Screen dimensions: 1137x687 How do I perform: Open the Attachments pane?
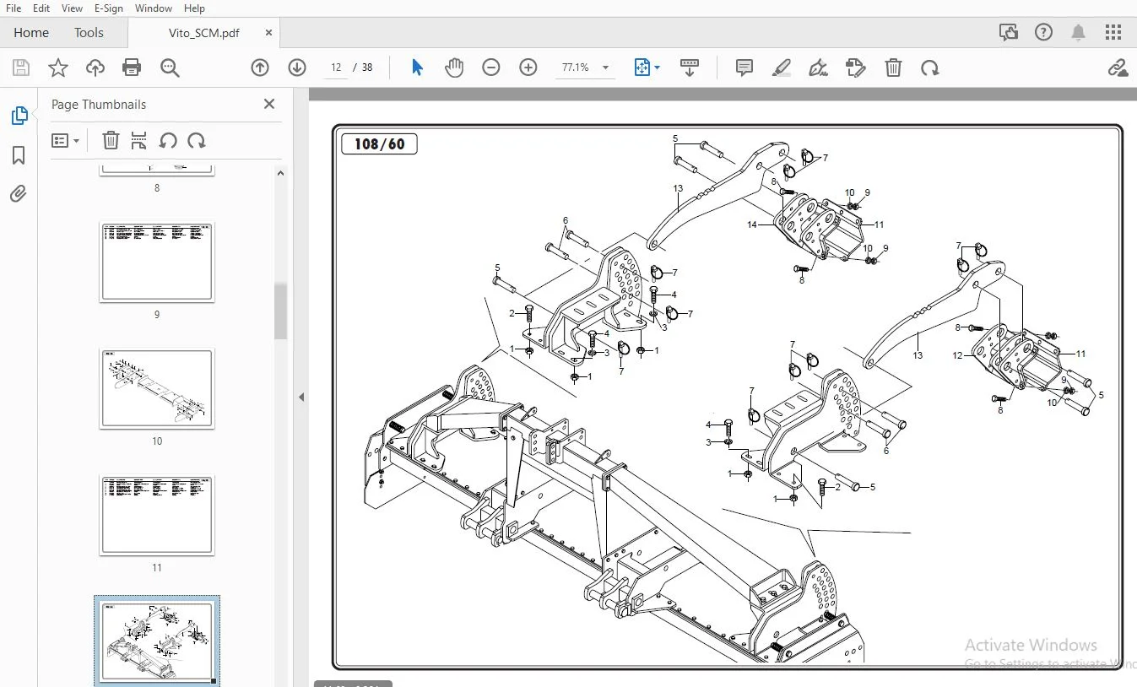click(19, 194)
